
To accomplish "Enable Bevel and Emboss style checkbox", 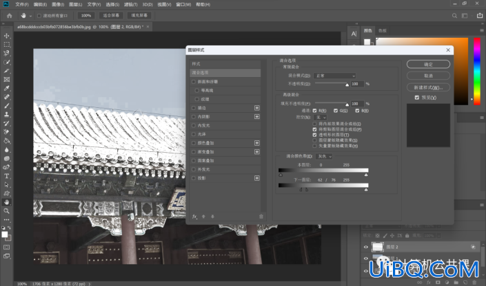I will pyautogui.click(x=194, y=82).
